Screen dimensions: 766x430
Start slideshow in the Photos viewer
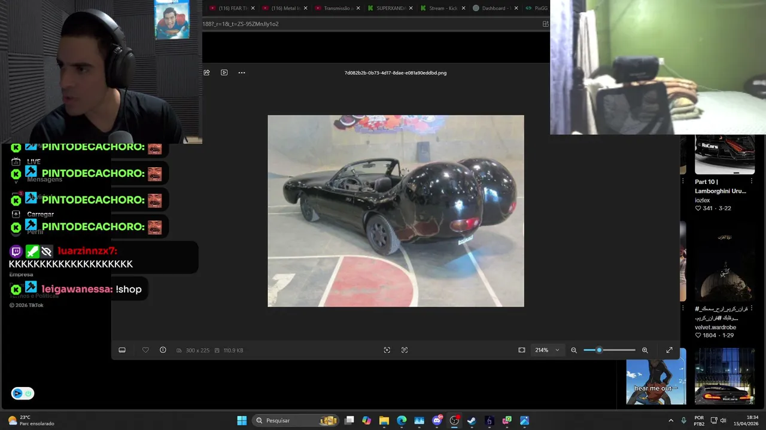coord(224,73)
